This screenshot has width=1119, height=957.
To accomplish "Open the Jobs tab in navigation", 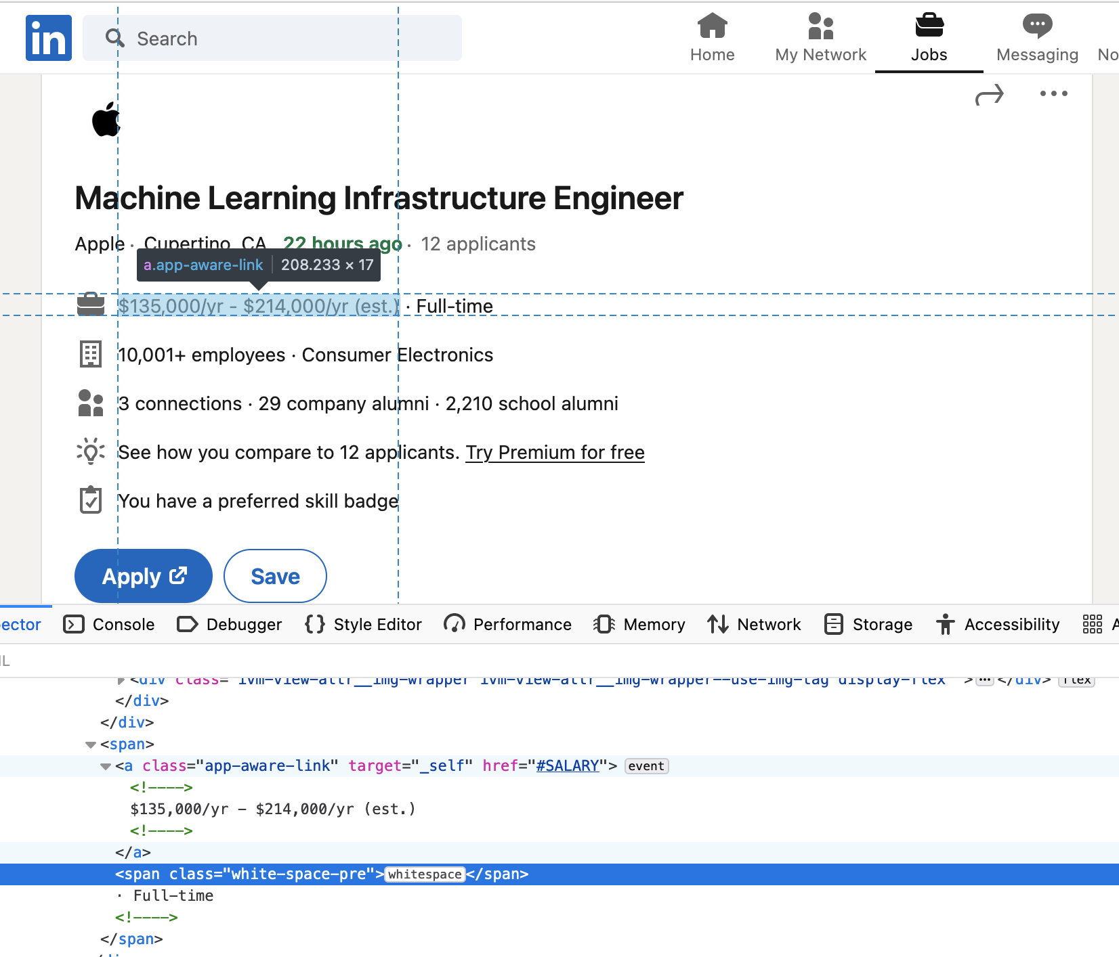I will 929,38.
